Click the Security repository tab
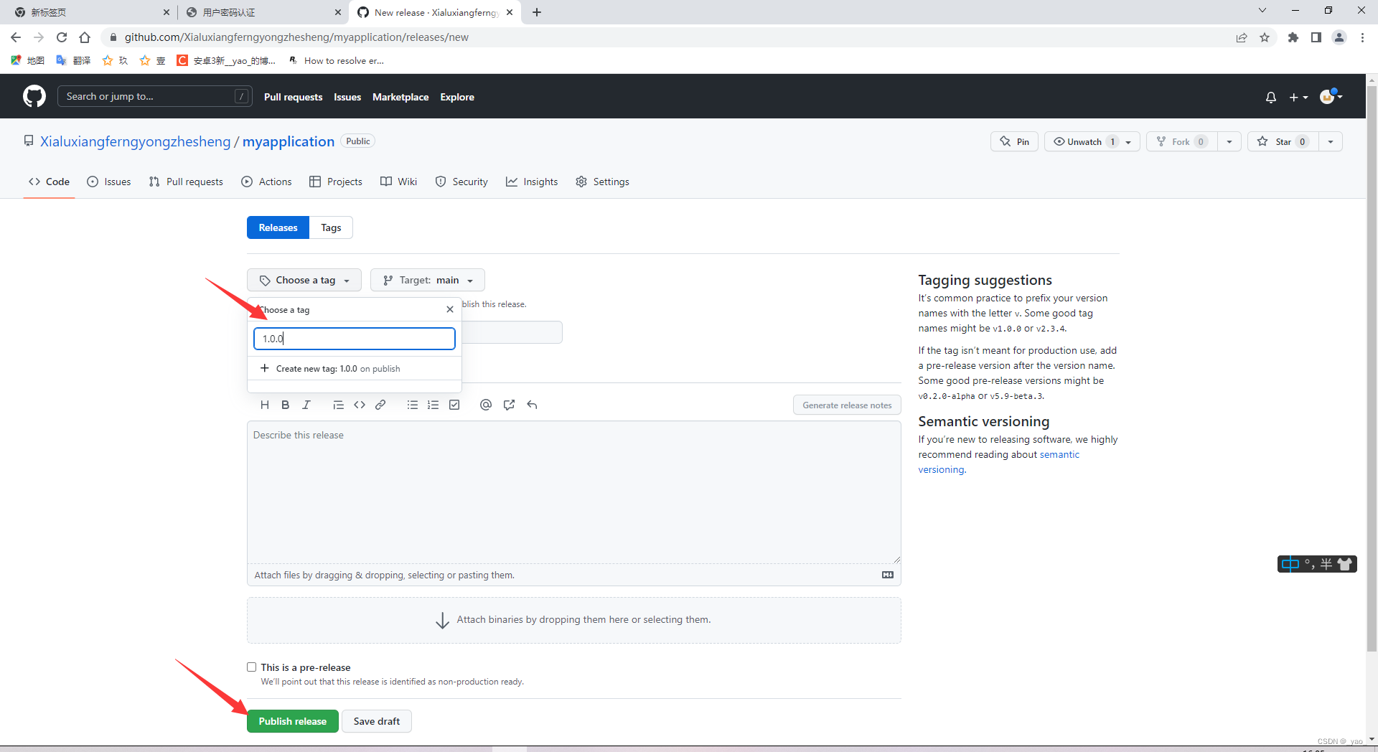The image size is (1378, 752). [461, 182]
